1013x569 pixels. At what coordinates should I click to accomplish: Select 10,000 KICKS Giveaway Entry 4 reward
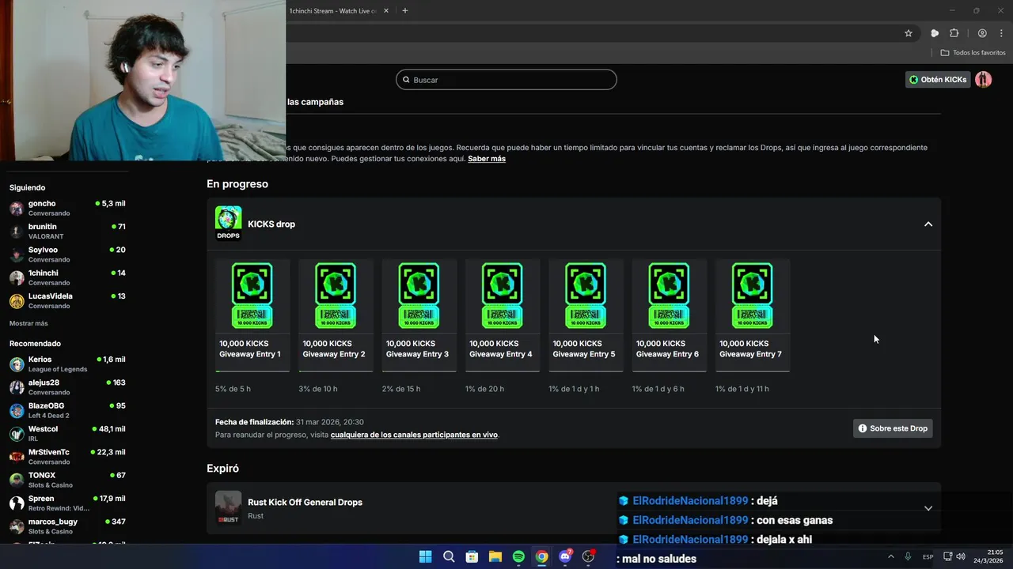coord(503,315)
